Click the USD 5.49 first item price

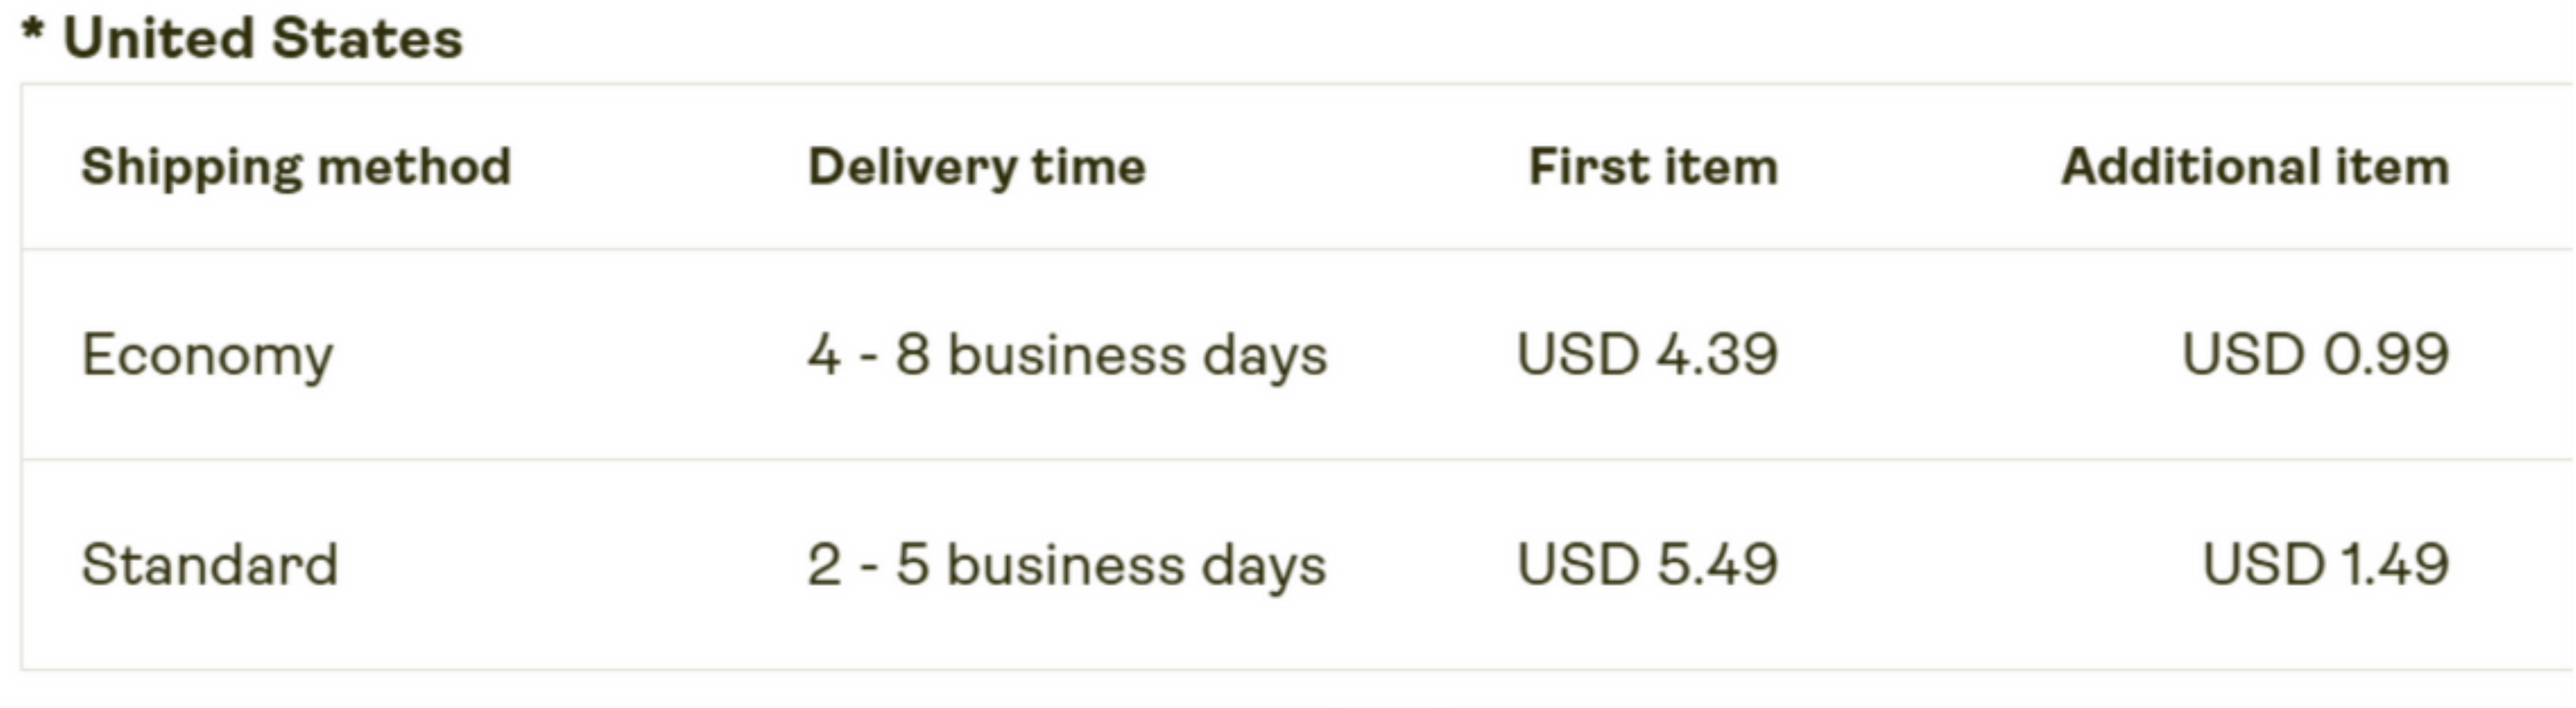[x=1648, y=564]
